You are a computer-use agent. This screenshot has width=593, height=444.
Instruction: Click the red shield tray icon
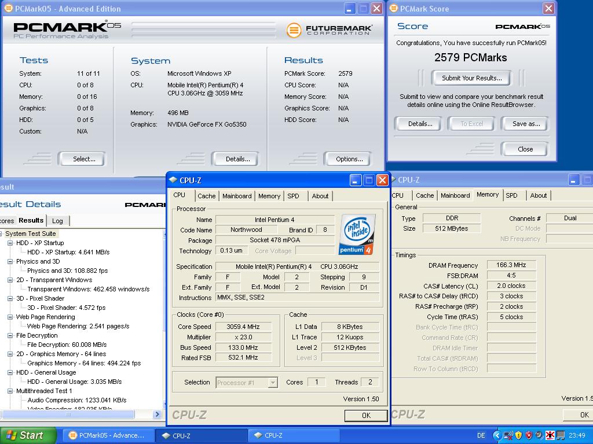(529, 435)
